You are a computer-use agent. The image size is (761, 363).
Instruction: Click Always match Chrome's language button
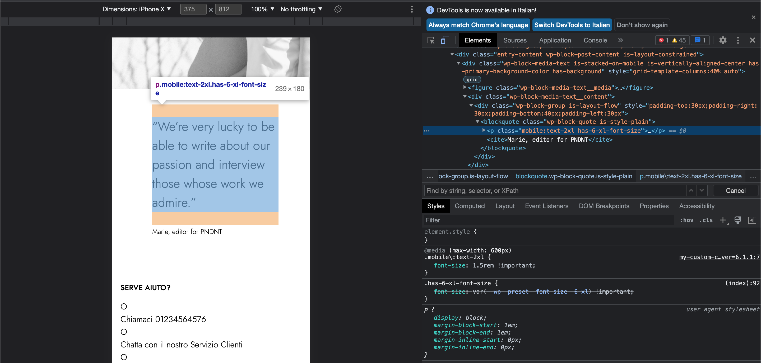coord(478,25)
